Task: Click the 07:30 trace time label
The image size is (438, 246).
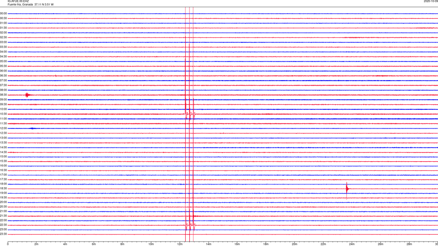Action: click(x=3, y=85)
